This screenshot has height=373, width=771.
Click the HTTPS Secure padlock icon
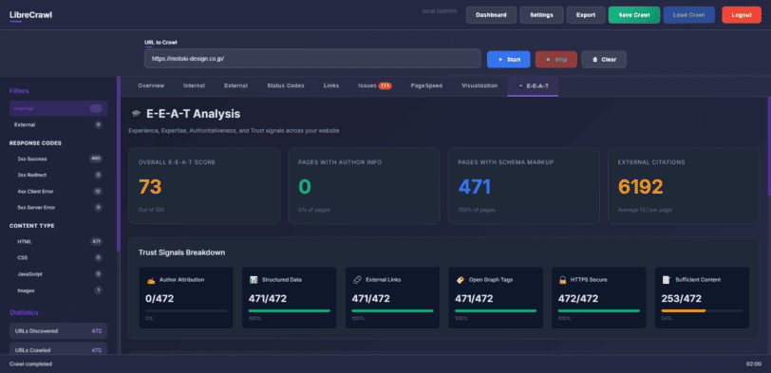(x=563, y=280)
